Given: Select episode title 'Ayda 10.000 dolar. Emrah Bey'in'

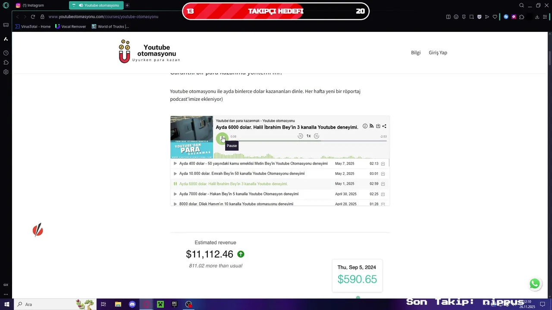Looking at the screenshot, I should coord(242,174).
